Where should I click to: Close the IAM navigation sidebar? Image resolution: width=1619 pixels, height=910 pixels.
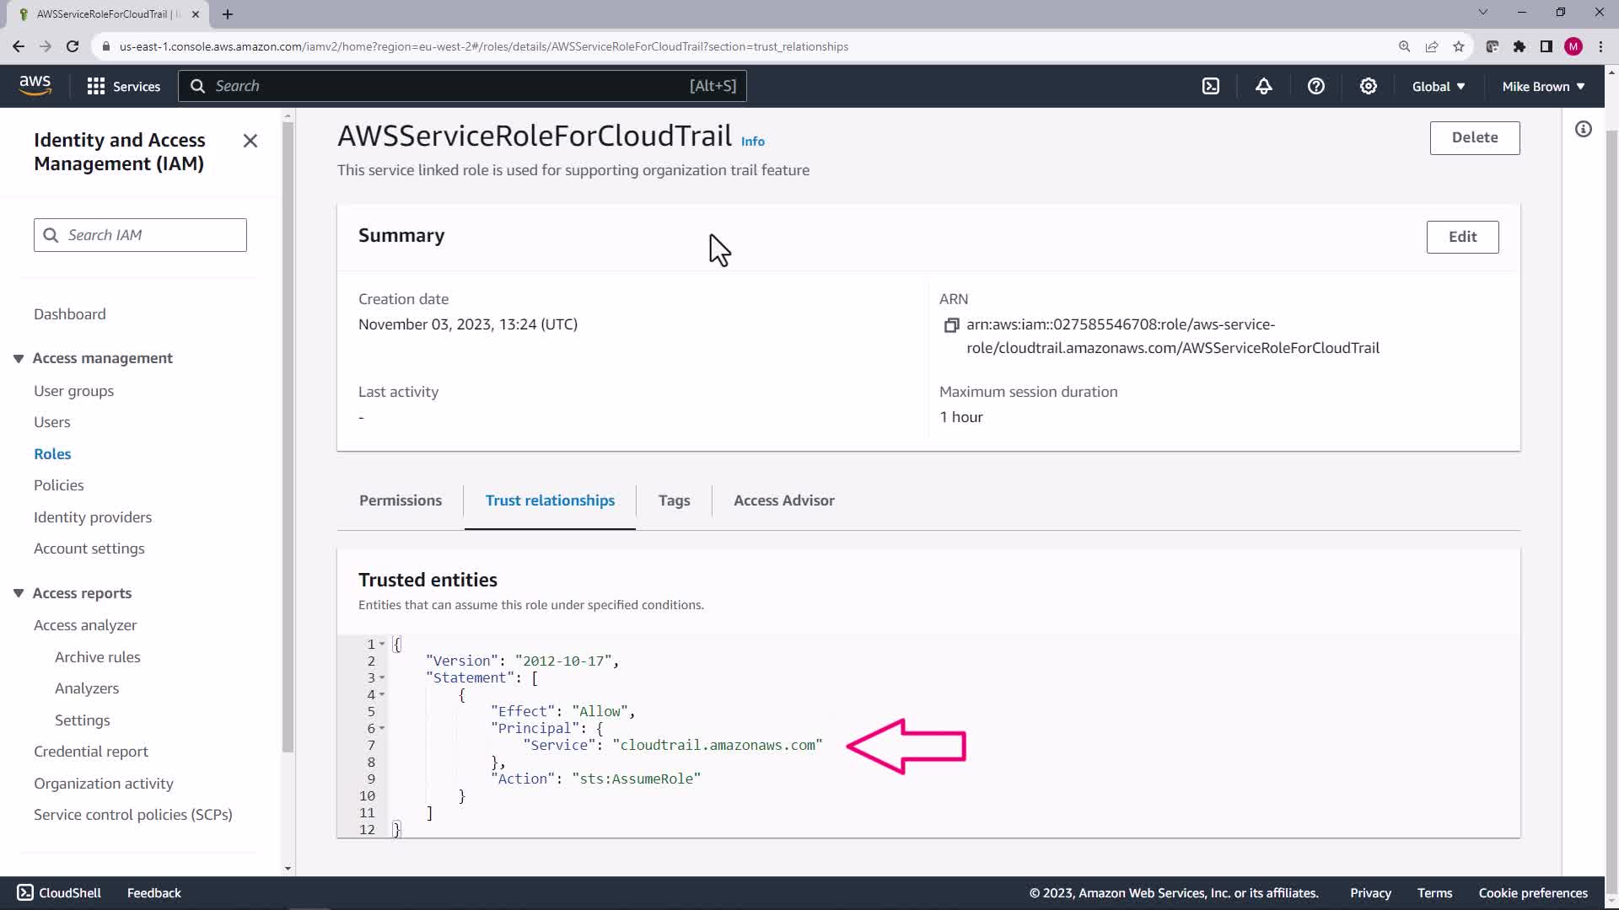250,141
